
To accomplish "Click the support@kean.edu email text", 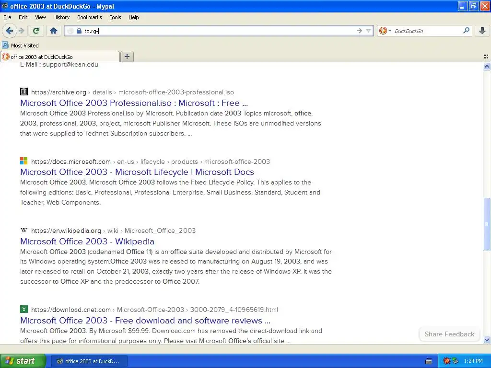I will coord(70,65).
